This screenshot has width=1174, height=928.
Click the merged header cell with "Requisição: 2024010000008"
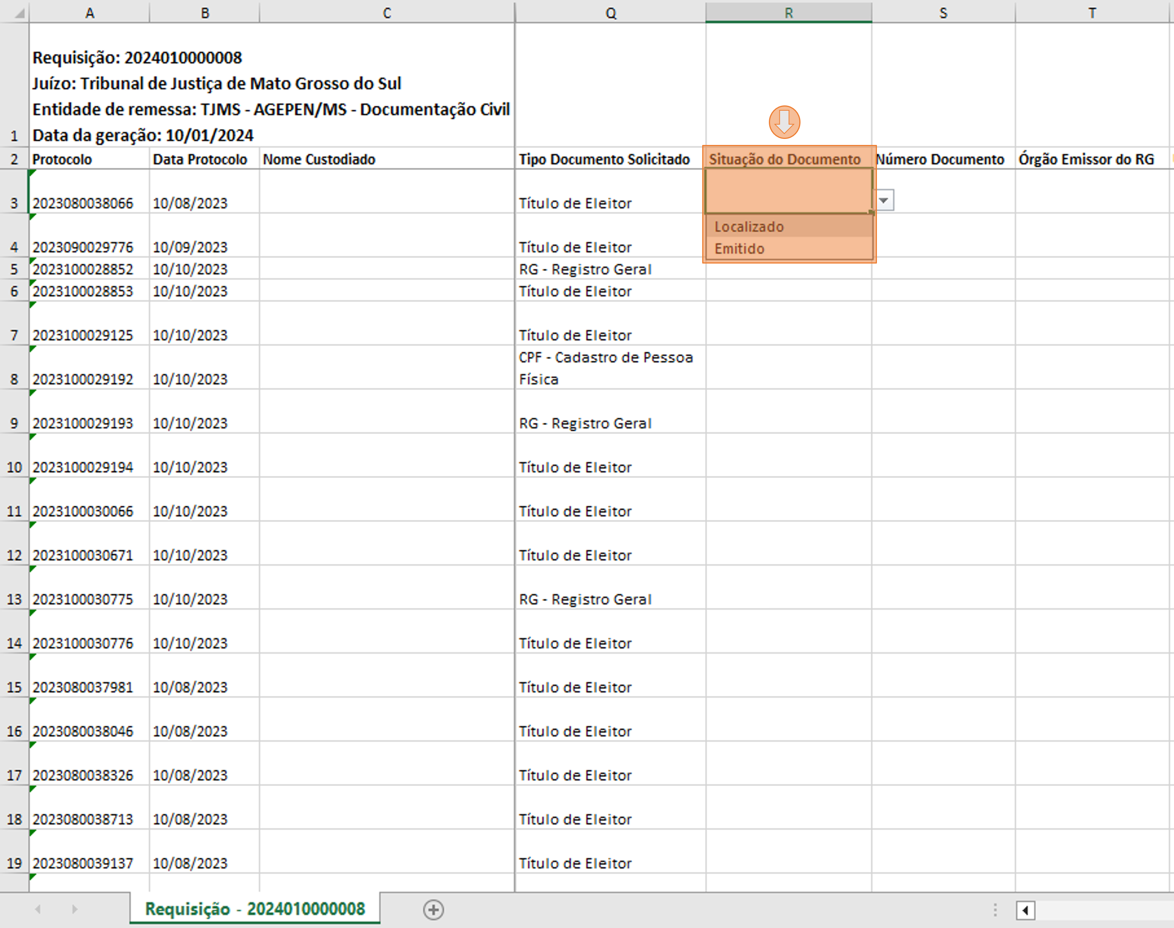pos(271,85)
